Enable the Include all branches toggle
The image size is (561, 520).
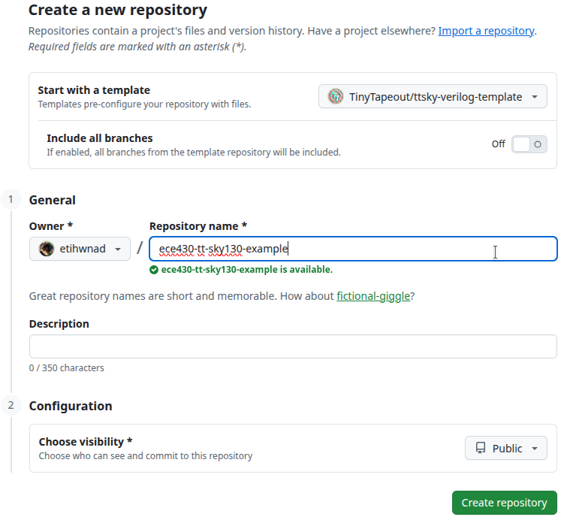[x=529, y=144]
